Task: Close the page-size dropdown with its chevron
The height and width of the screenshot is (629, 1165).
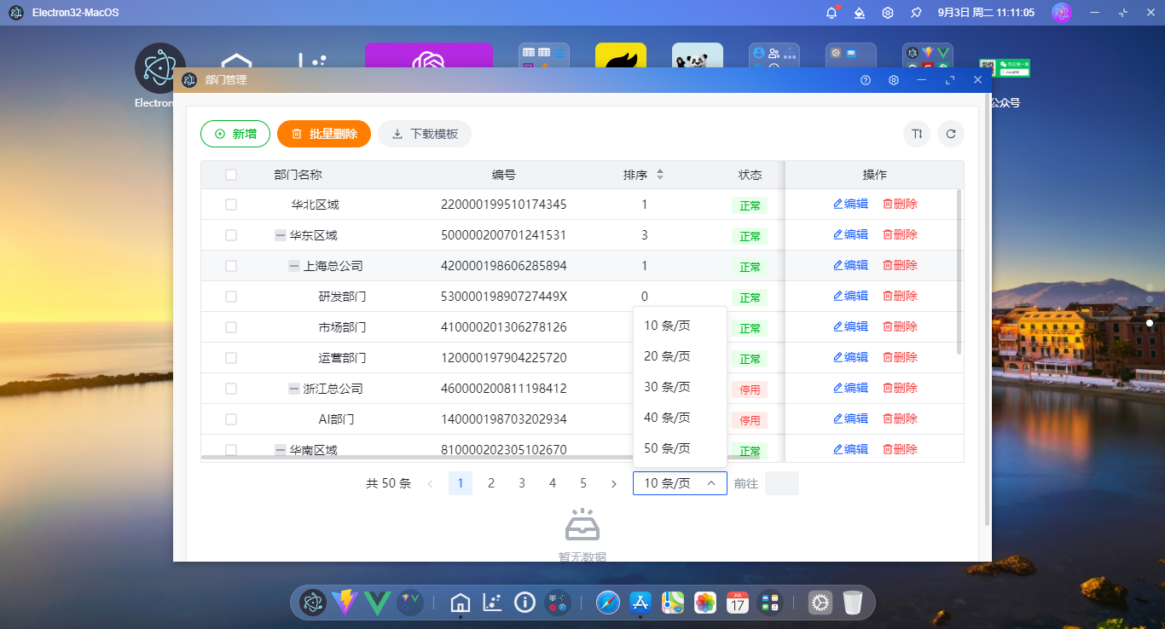Action: pyautogui.click(x=710, y=483)
